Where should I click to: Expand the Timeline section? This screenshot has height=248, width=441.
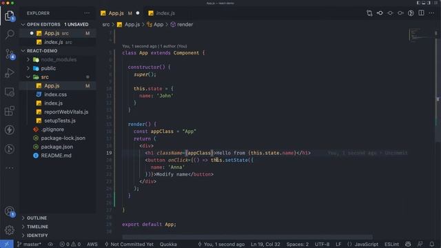click(58, 227)
